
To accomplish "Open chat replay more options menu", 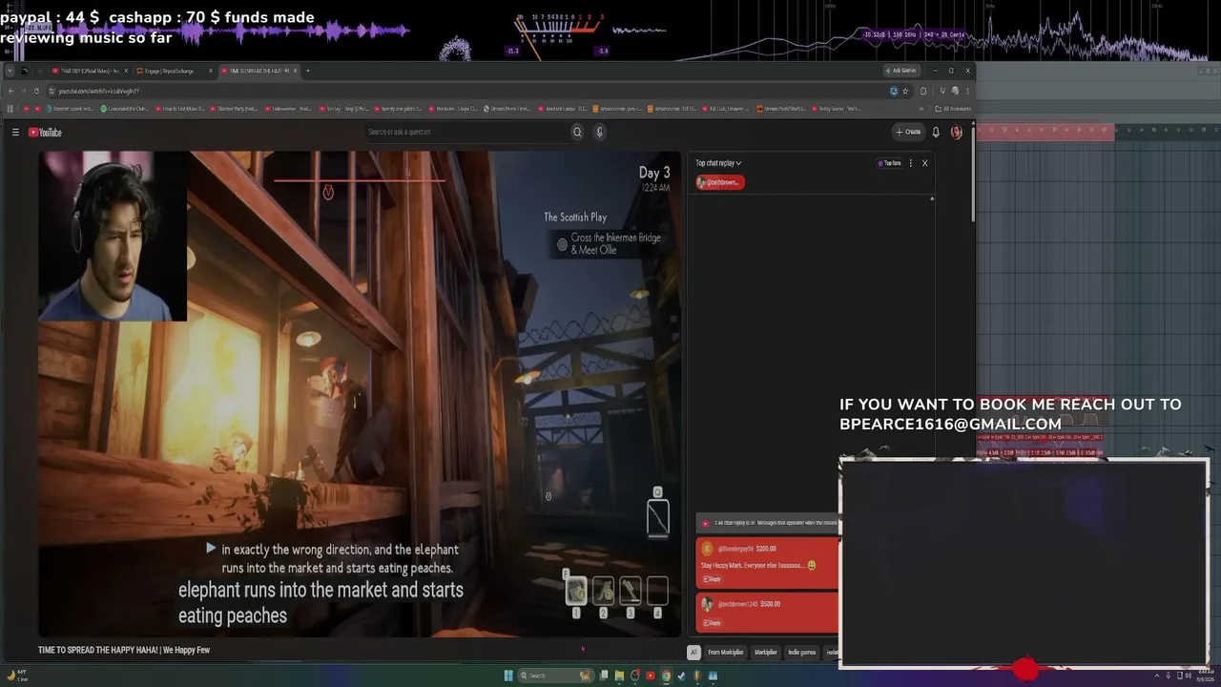I will (911, 163).
